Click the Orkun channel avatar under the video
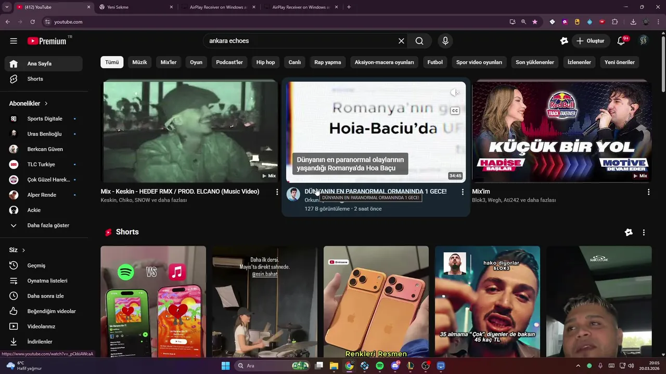666x374 pixels. pyautogui.click(x=293, y=194)
